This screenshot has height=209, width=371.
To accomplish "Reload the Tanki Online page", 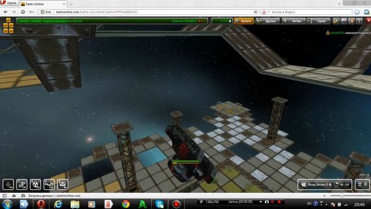I will pos(23,12).
